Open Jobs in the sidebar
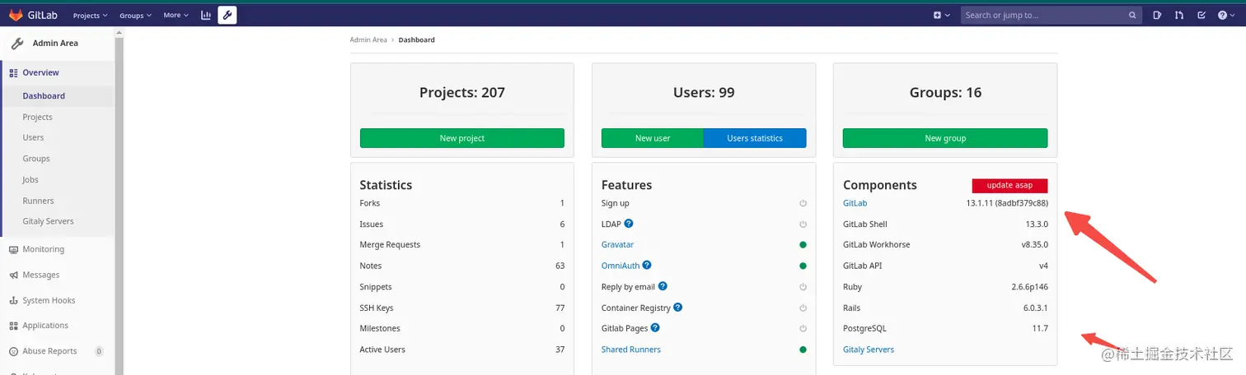This screenshot has width=1246, height=375. tap(30, 179)
